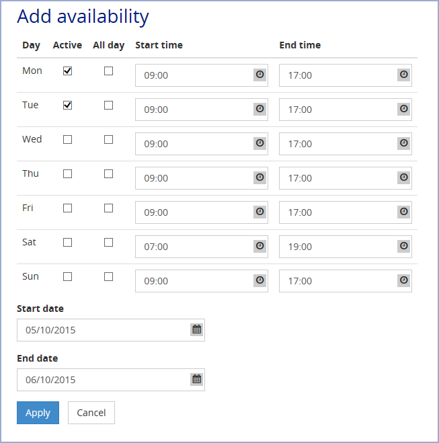Screen dimensions: 439x443
Task: Activate Sunday availability checkbox
Action: click(67, 277)
